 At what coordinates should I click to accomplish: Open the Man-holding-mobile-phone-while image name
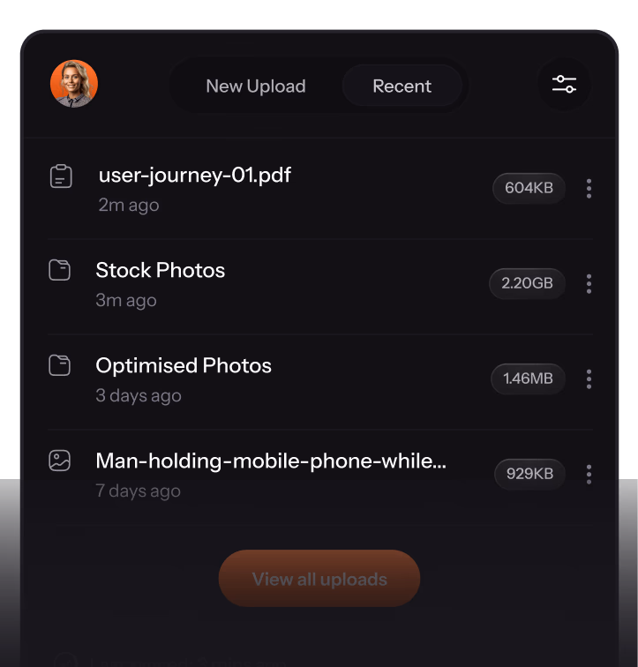[x=271, y=461]
